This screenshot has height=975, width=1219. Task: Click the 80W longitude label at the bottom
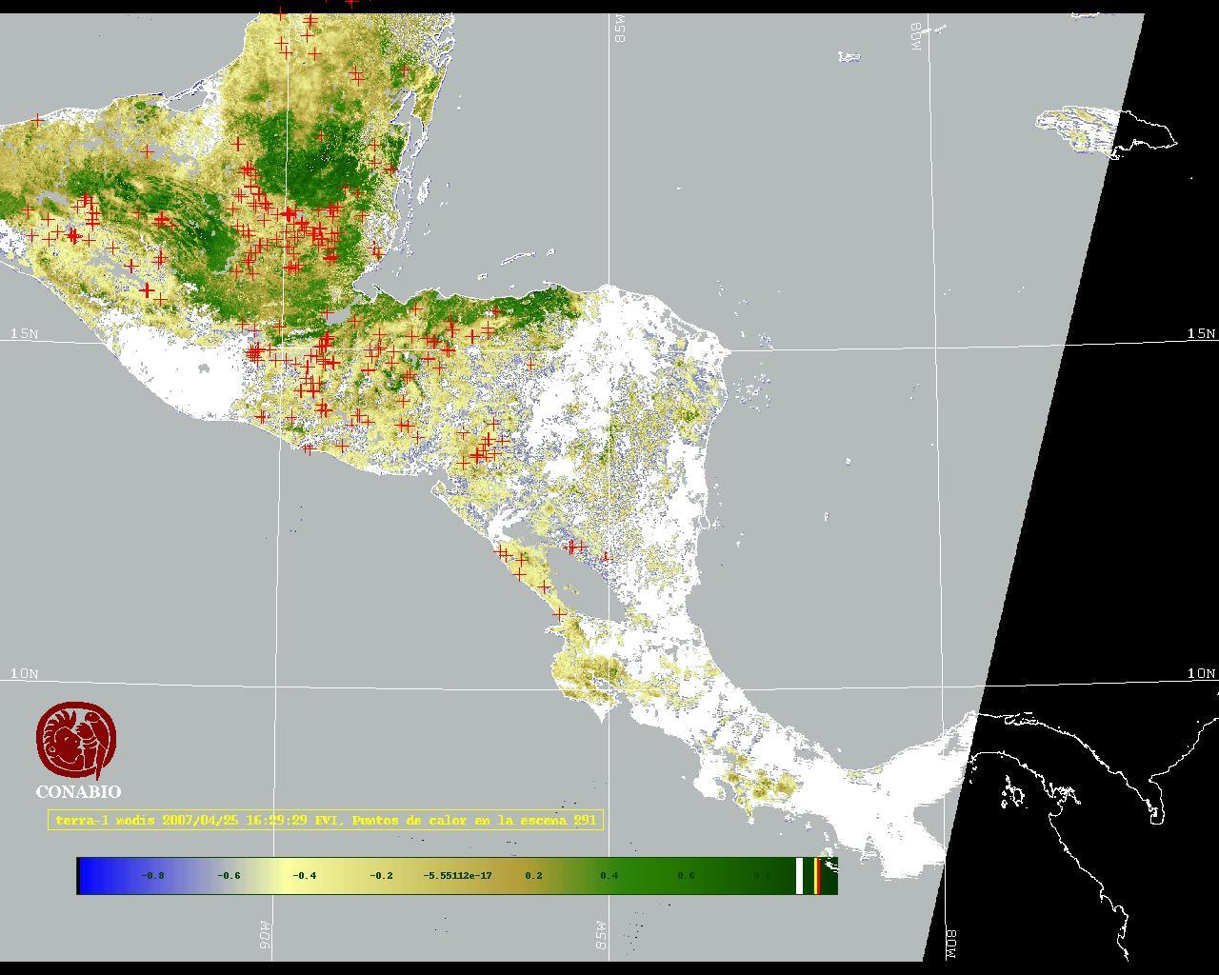pos(950,943)
